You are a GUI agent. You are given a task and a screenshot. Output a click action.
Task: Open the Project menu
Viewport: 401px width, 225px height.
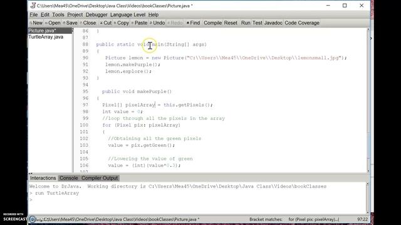point(75,15)
